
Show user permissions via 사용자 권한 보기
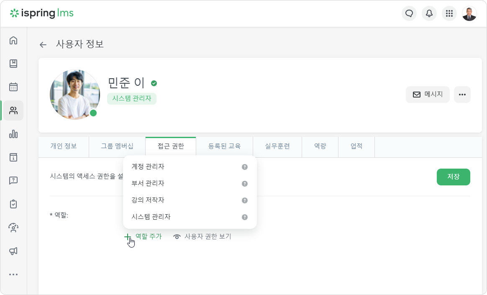pyautogui.click(x=202, y=236)
